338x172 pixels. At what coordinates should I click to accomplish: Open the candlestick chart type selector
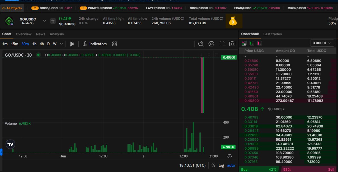[72, 44]
